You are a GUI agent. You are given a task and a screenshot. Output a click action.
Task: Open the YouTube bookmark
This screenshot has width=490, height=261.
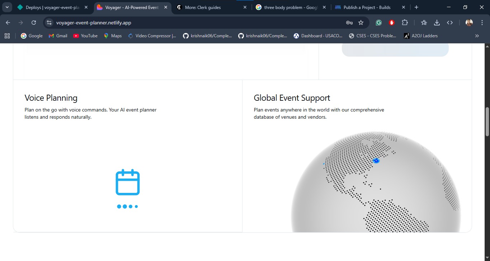click(x=85, y=36)
